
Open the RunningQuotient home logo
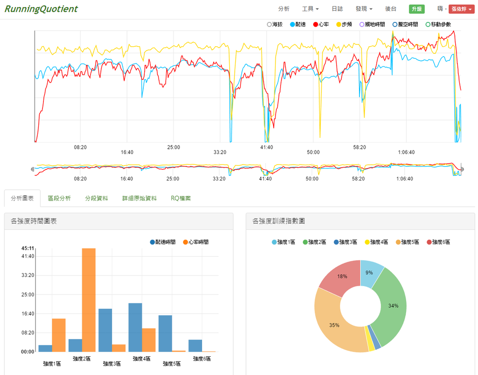pos(41,9)
